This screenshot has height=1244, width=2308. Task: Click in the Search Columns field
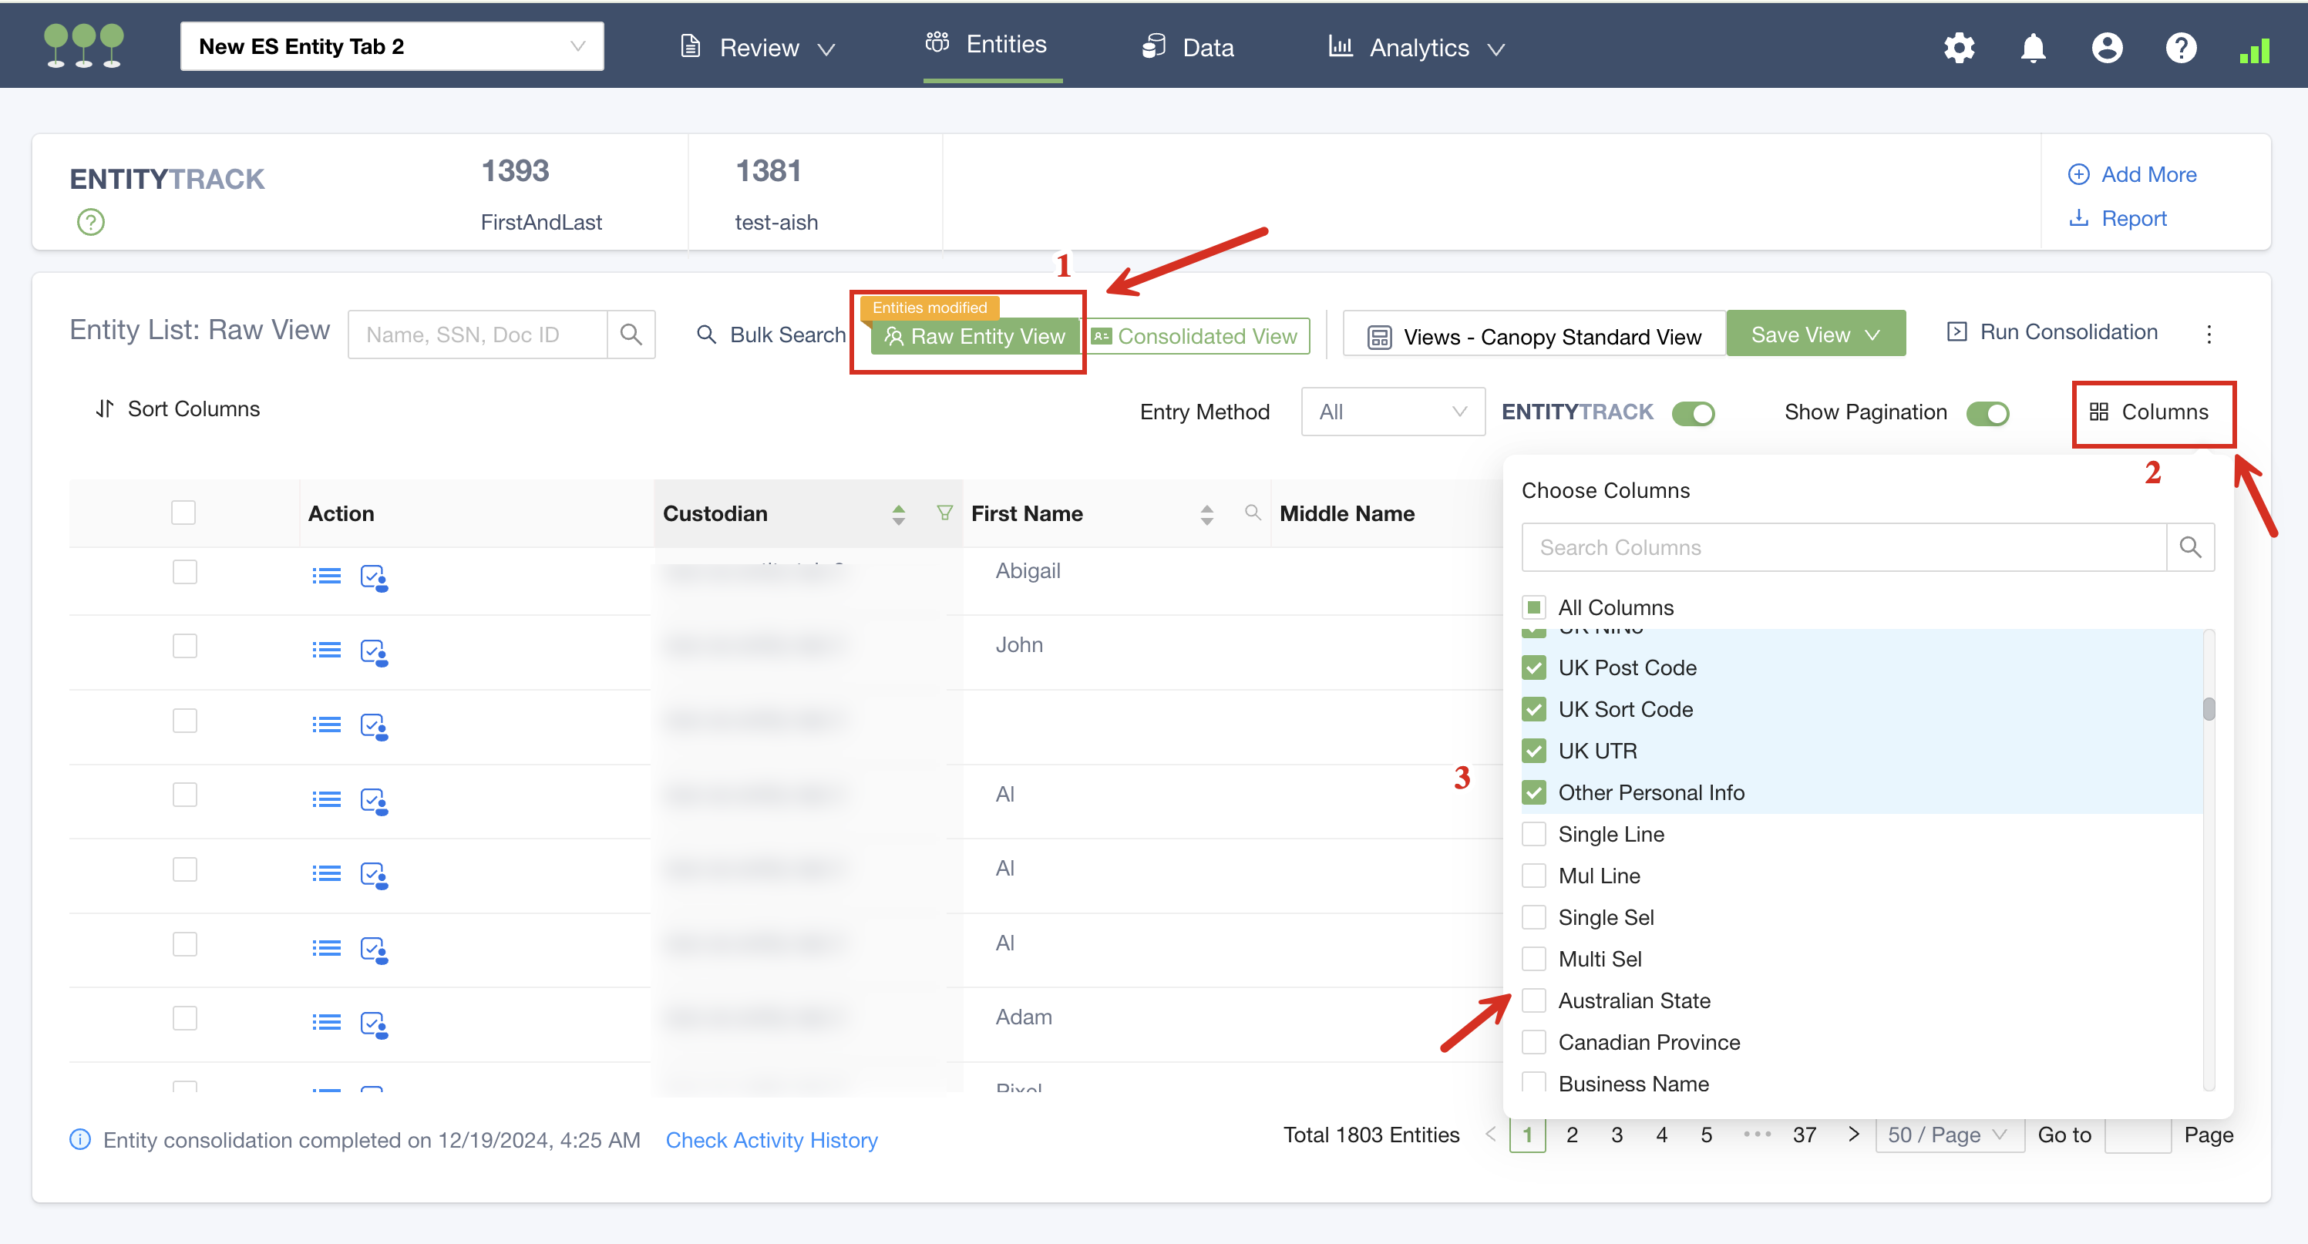(x=1843, y=547)
